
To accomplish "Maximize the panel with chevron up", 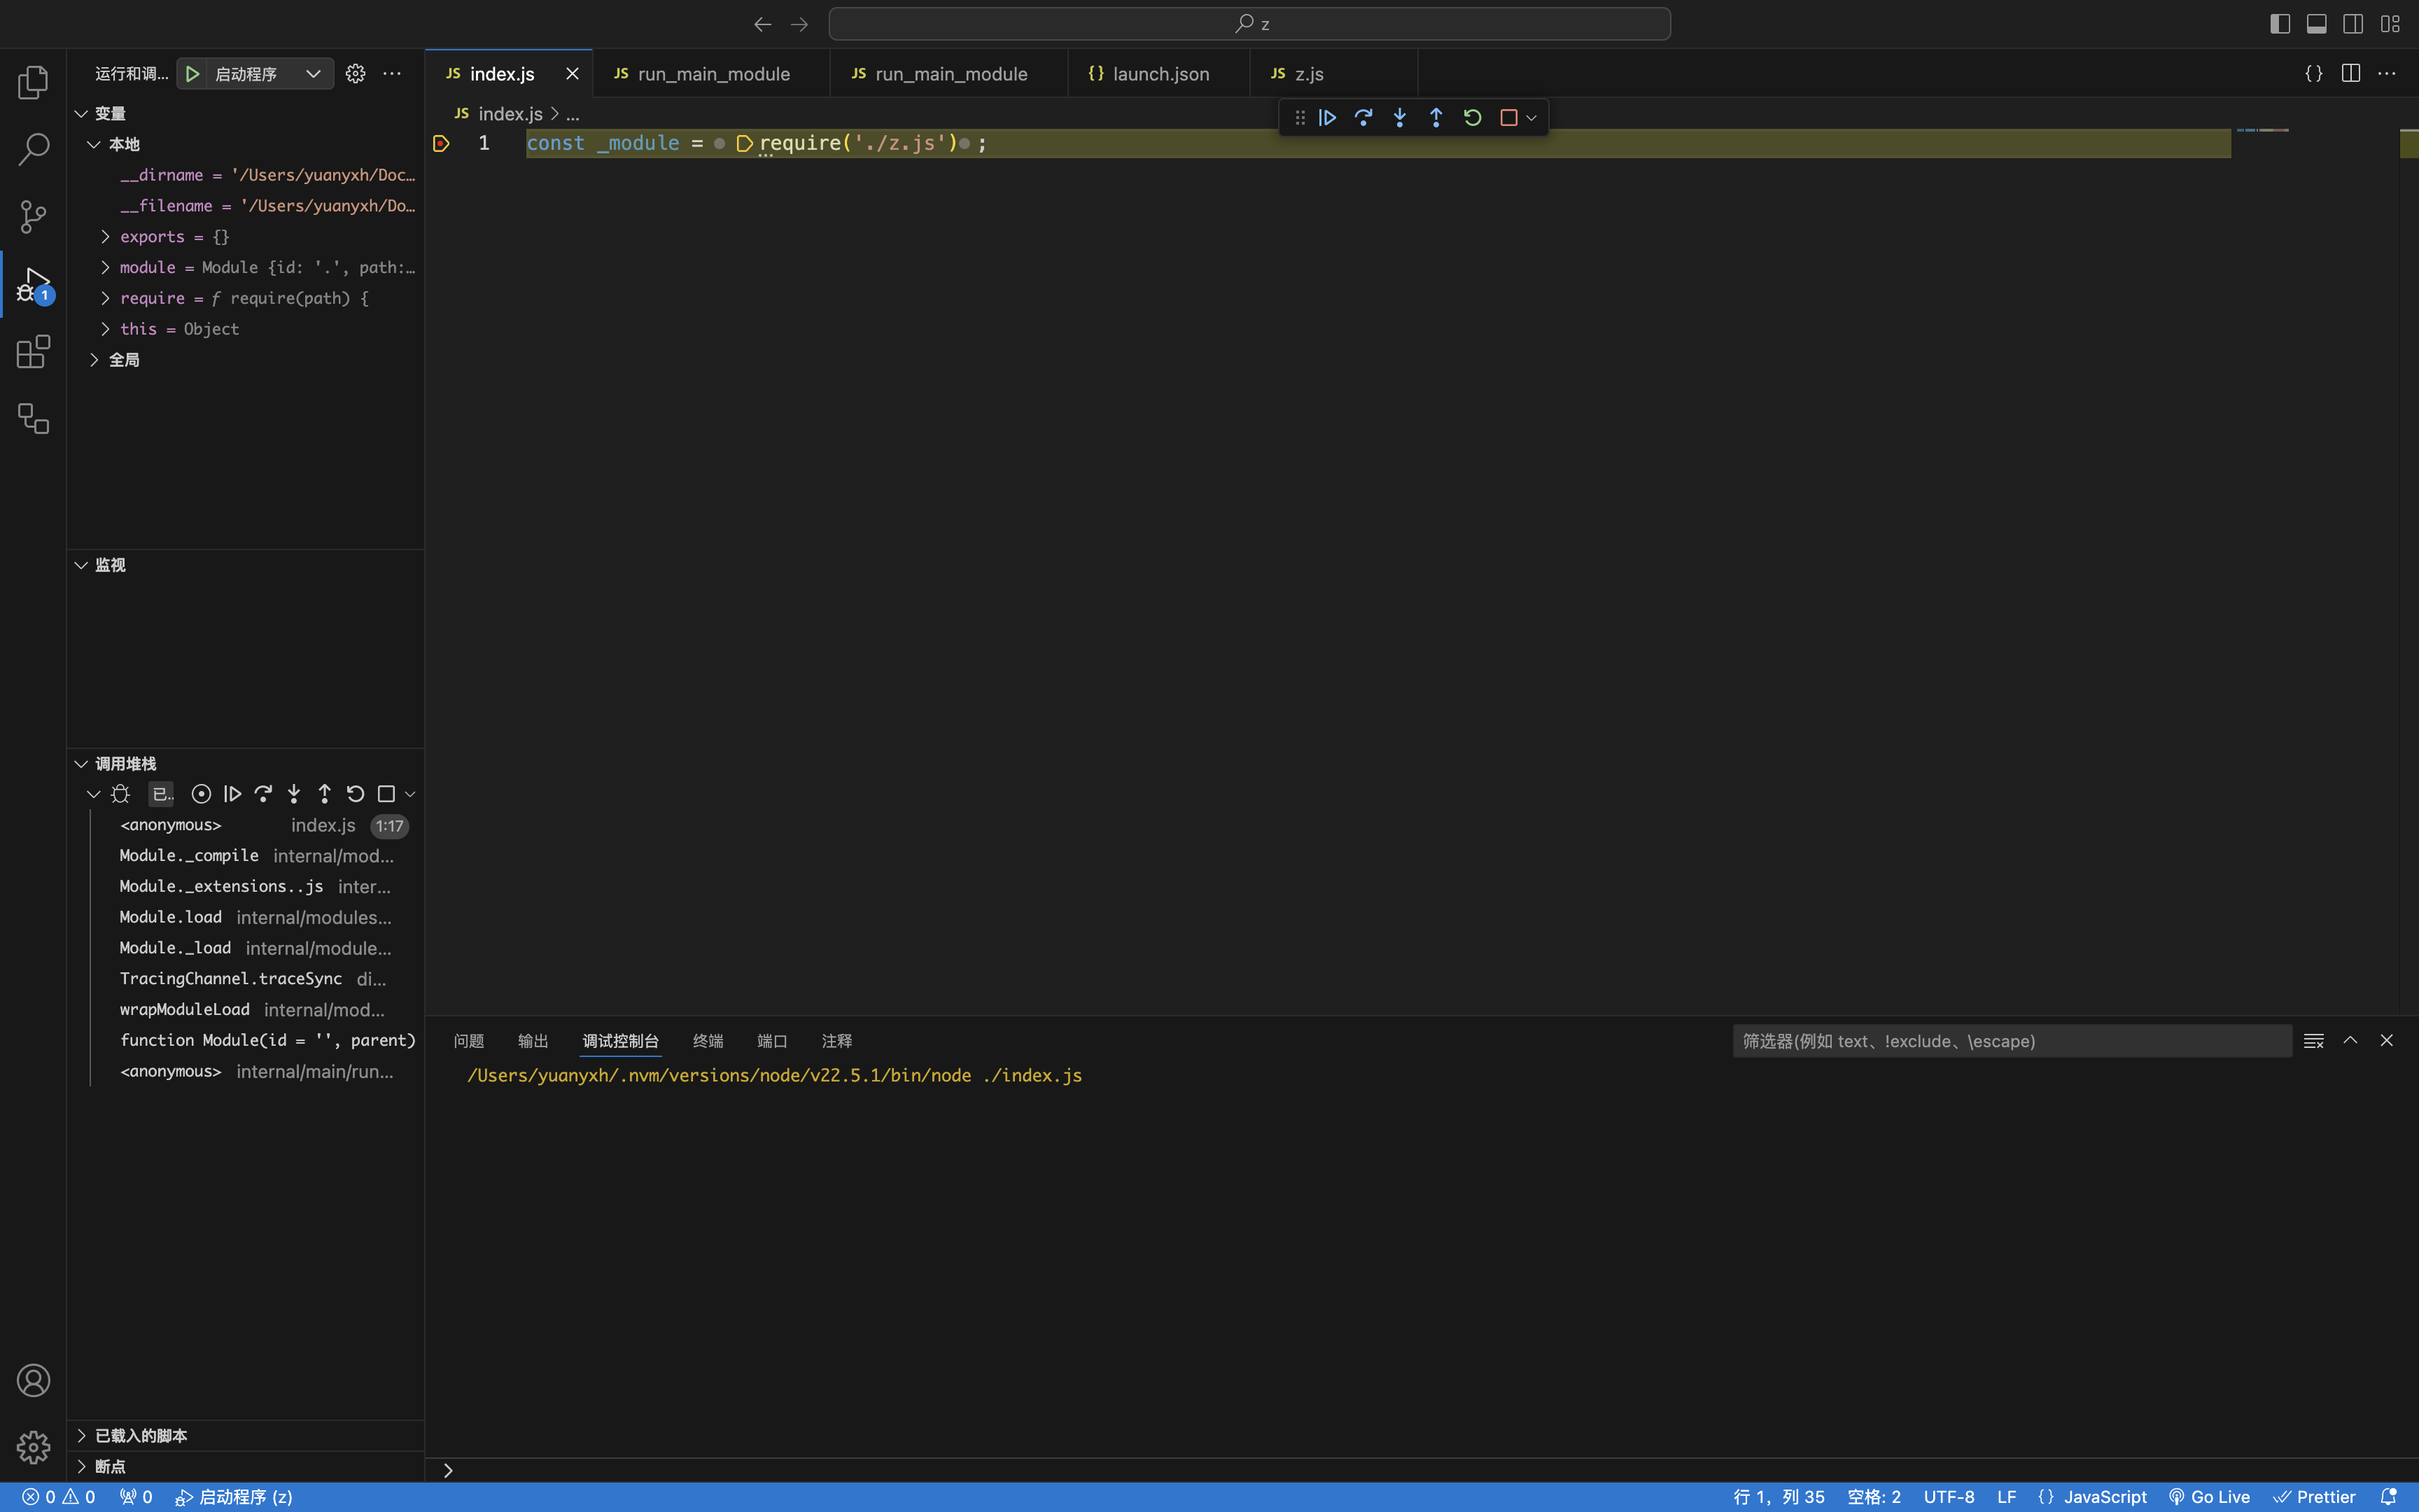I will [x=2350, y=1041].
